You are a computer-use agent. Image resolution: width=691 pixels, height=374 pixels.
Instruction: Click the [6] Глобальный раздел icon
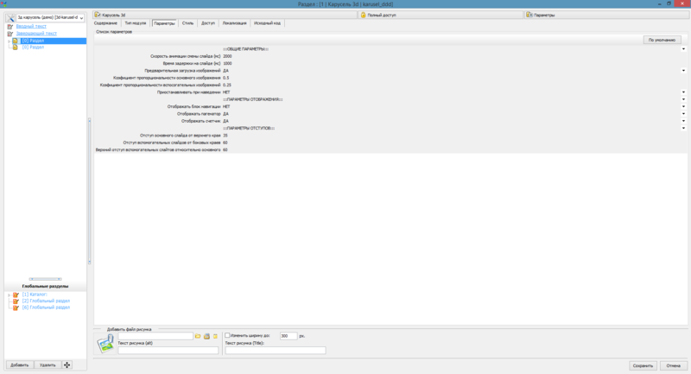pyautogui.click(x=16, y=307)
